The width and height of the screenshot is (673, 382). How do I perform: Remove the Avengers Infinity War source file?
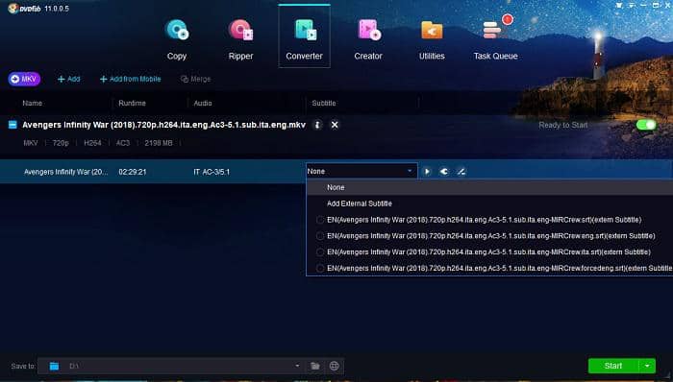(x=335, y=125)
